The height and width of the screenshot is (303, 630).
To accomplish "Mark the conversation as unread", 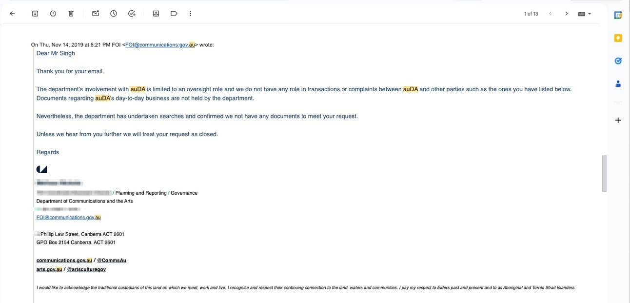I will (x=96, y=14).
